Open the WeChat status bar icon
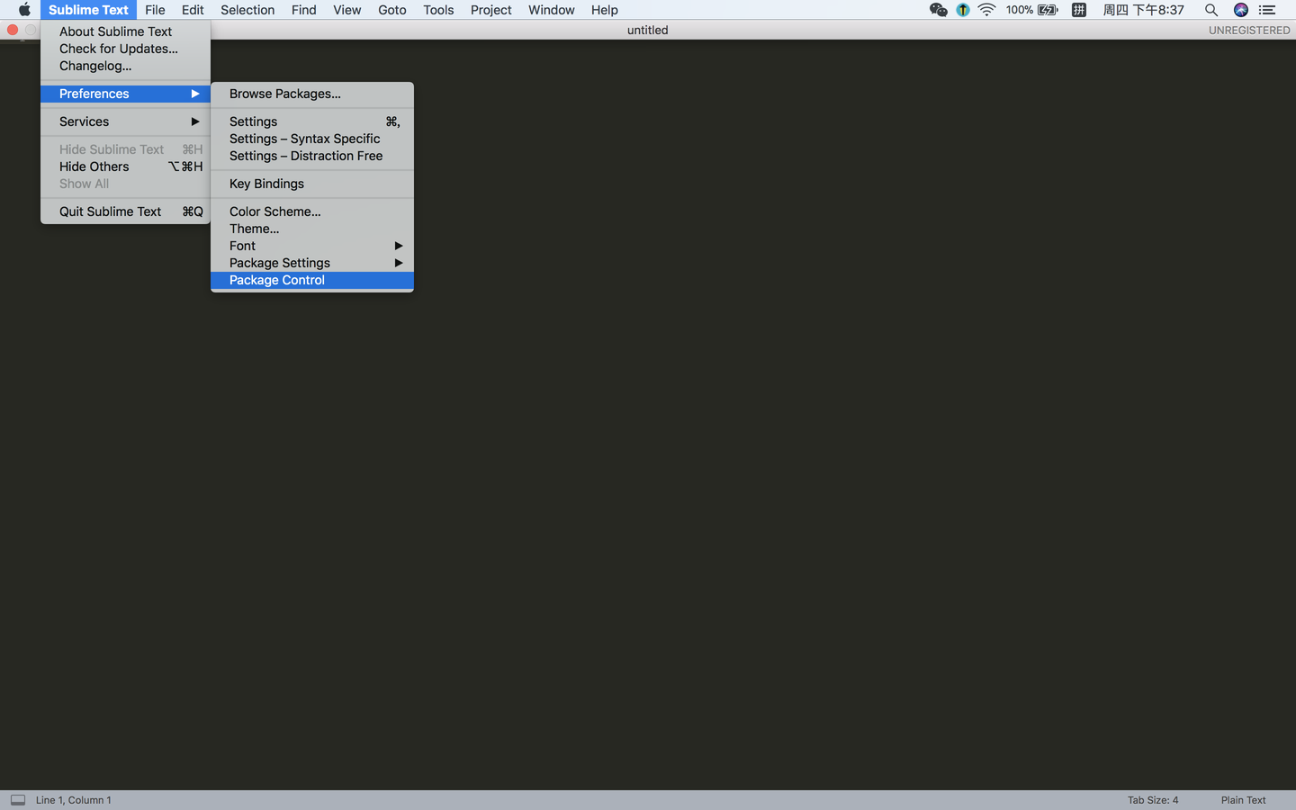The width and height of the screenshot is (1296, 810). click(938, 10)
